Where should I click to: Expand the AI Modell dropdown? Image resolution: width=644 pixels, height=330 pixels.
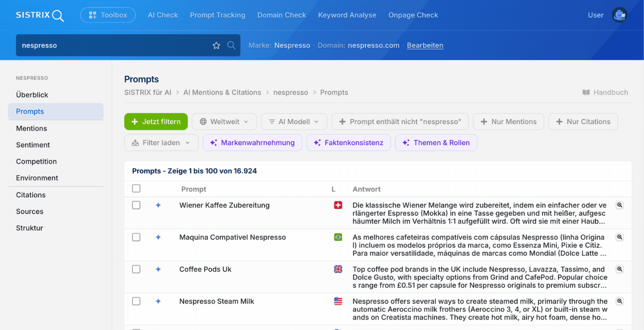pos(294,122)
